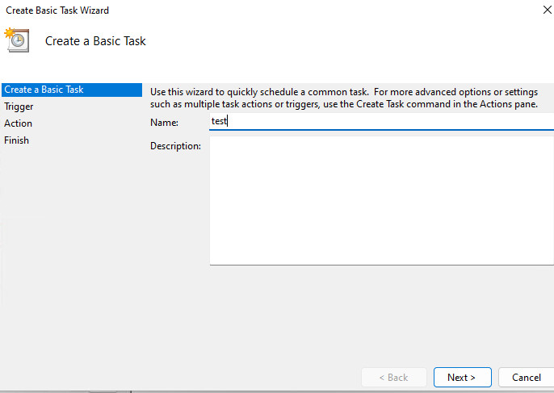Click into the Name input field
Screen dimensions: 554x393
pos(380,122)
